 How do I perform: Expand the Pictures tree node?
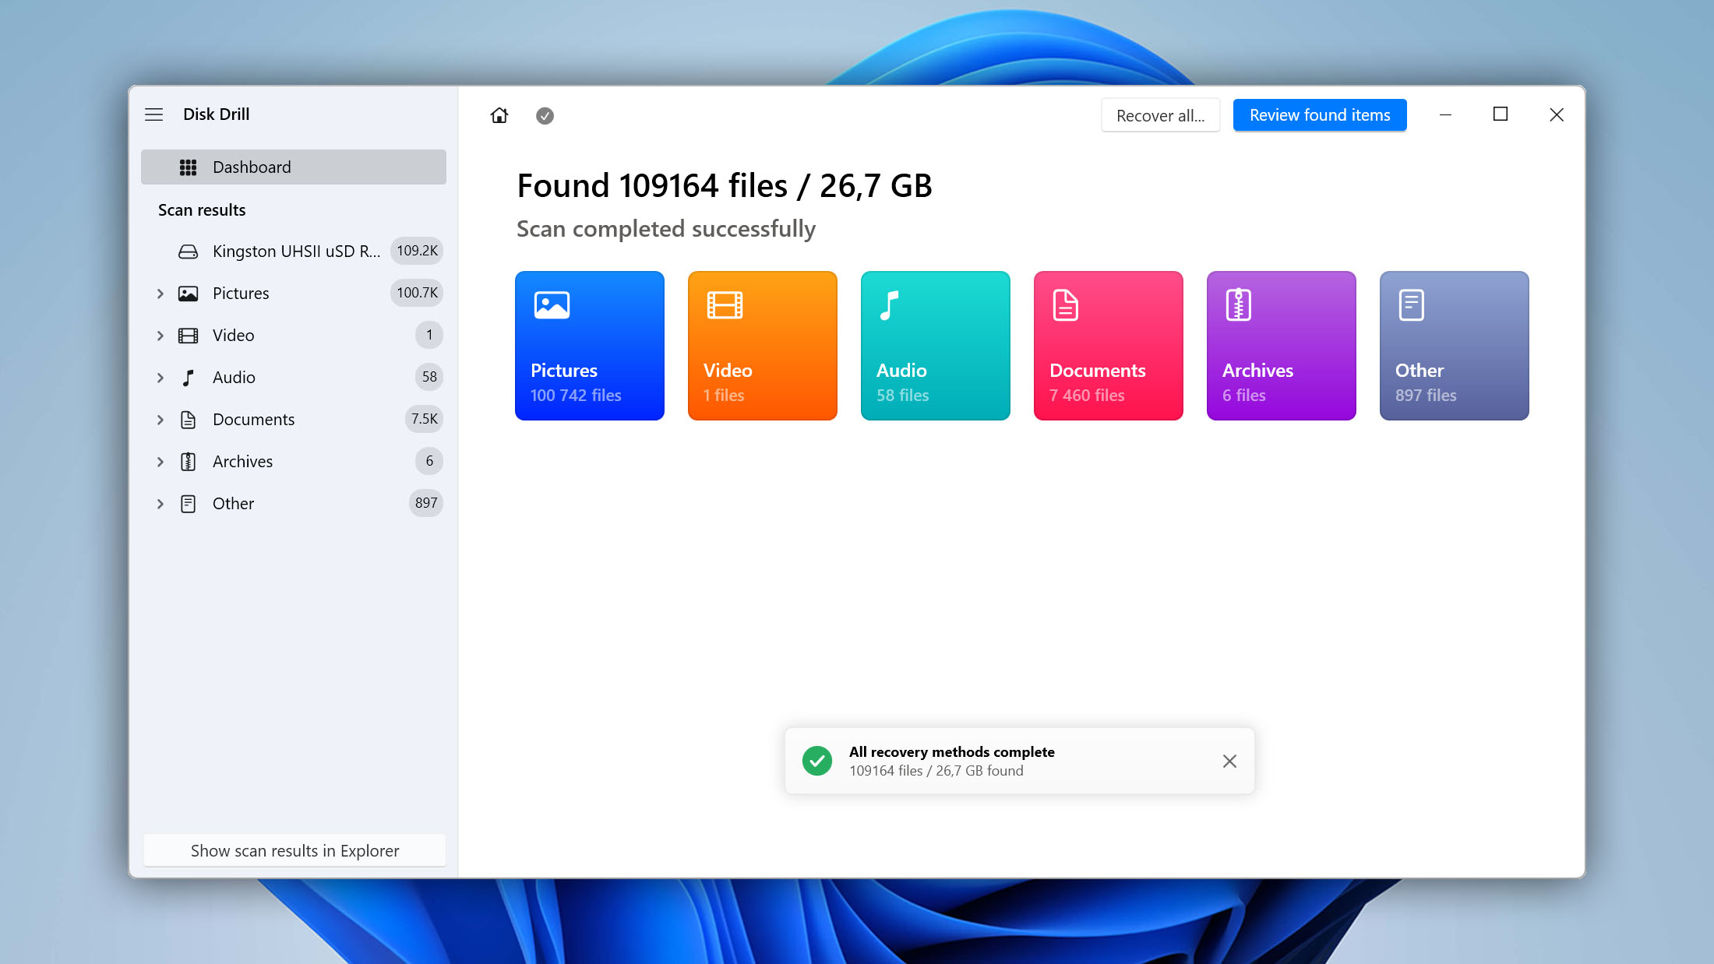coord(160,294)
